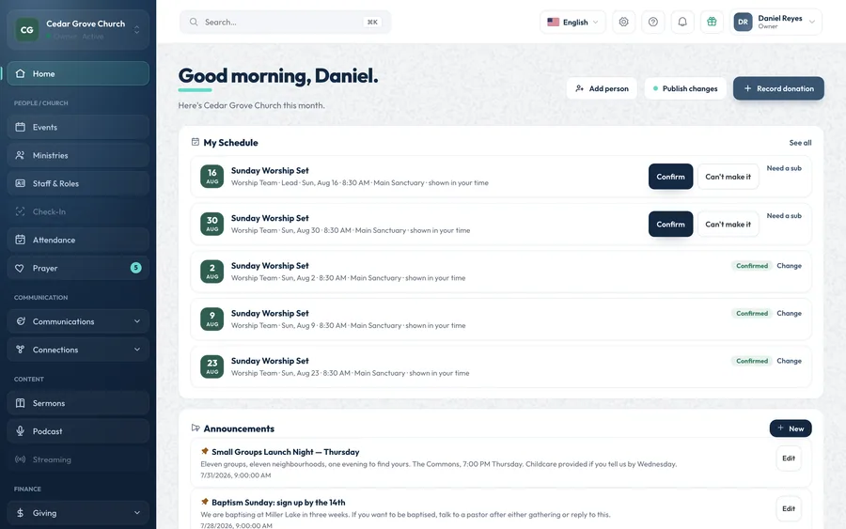Open Sermons in the sidebar
Viewport: 846px width, 529px height.
tap(78, 403)
